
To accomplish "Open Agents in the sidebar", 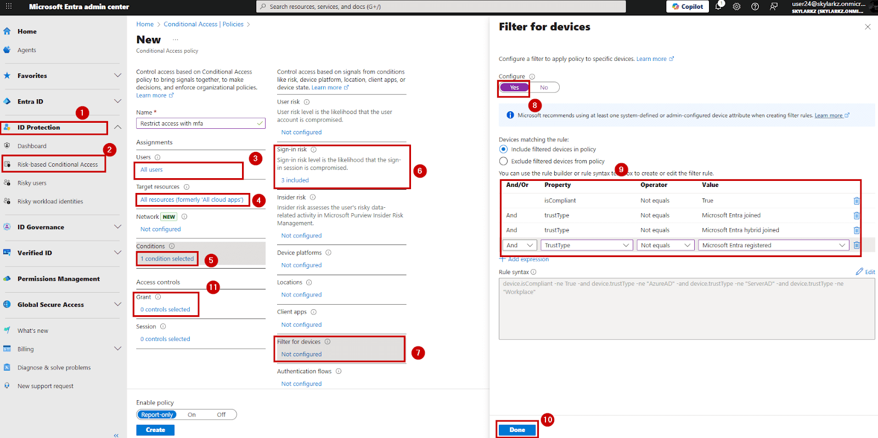I will [x=27, y=50].
